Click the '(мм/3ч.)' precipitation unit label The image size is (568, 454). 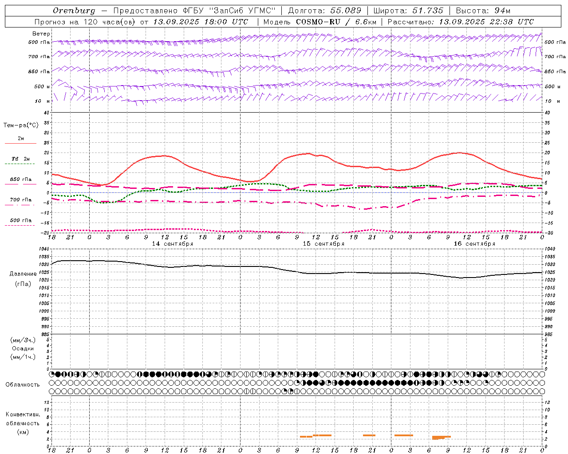point(23,340)
